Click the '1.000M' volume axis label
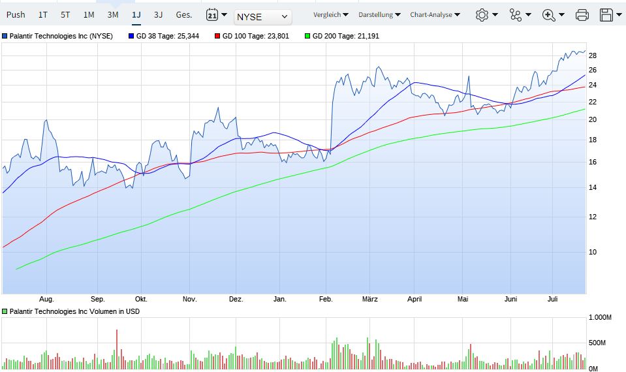The image size is (626, 372). point(600,317)
